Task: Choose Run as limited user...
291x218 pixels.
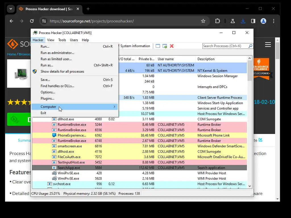Action: [x=75, y=59]
